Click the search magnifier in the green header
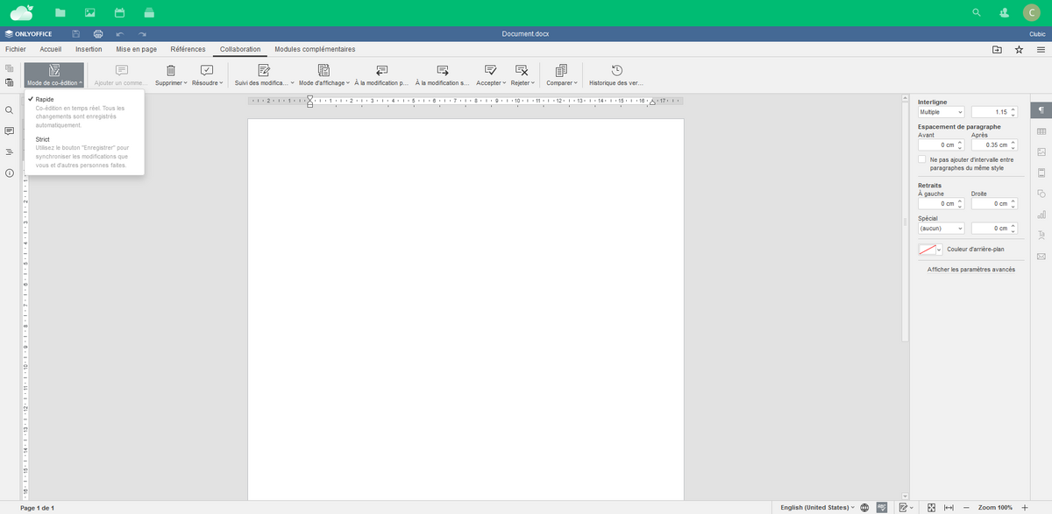Screen dimensions: 1052x514 pos(977,13)
